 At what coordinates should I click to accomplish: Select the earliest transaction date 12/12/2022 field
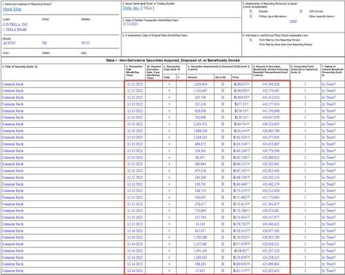(x=130, y=24)
